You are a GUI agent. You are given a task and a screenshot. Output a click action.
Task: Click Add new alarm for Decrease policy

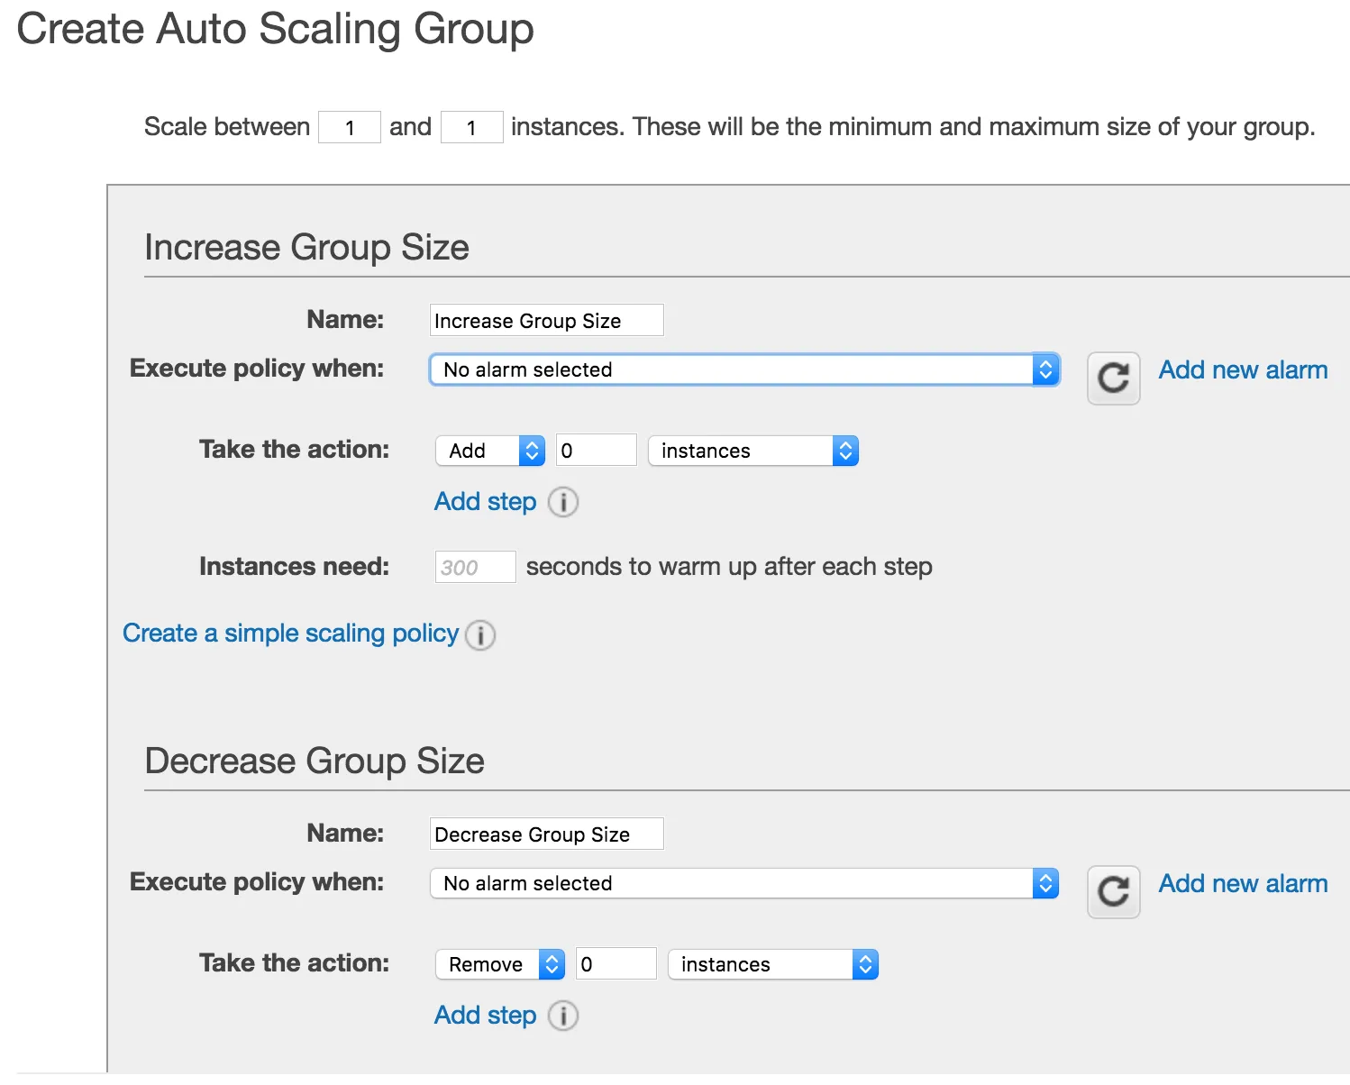click(1243, 883)
